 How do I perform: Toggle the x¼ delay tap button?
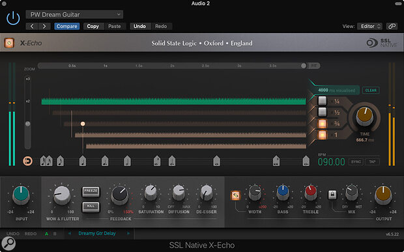pos(322,101)
